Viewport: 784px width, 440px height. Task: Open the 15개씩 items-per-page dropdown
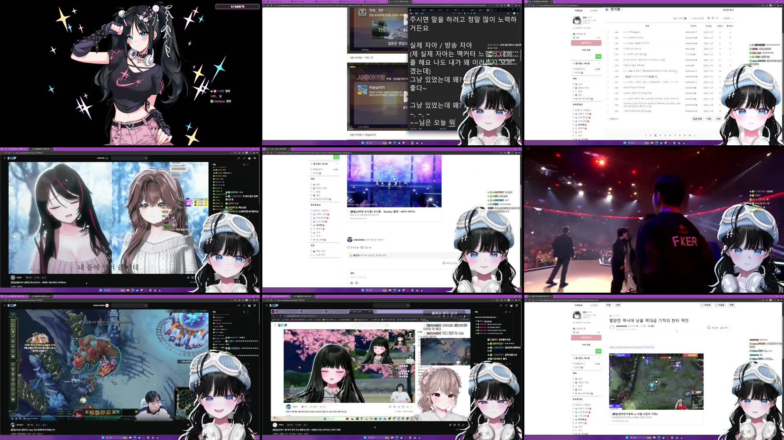(726, 18)
